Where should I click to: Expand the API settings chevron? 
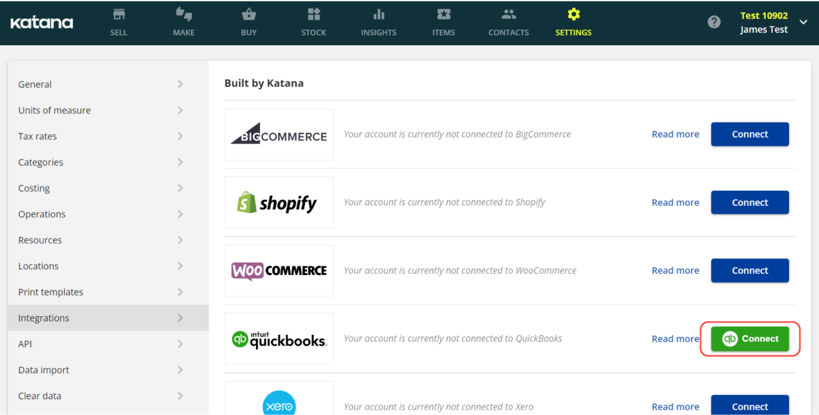click(x=180, y=343)
